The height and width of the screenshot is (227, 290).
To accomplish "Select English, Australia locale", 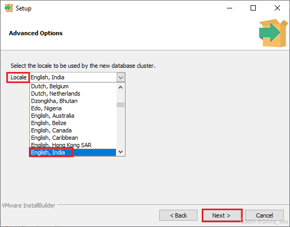I will (x=73, y=116).
